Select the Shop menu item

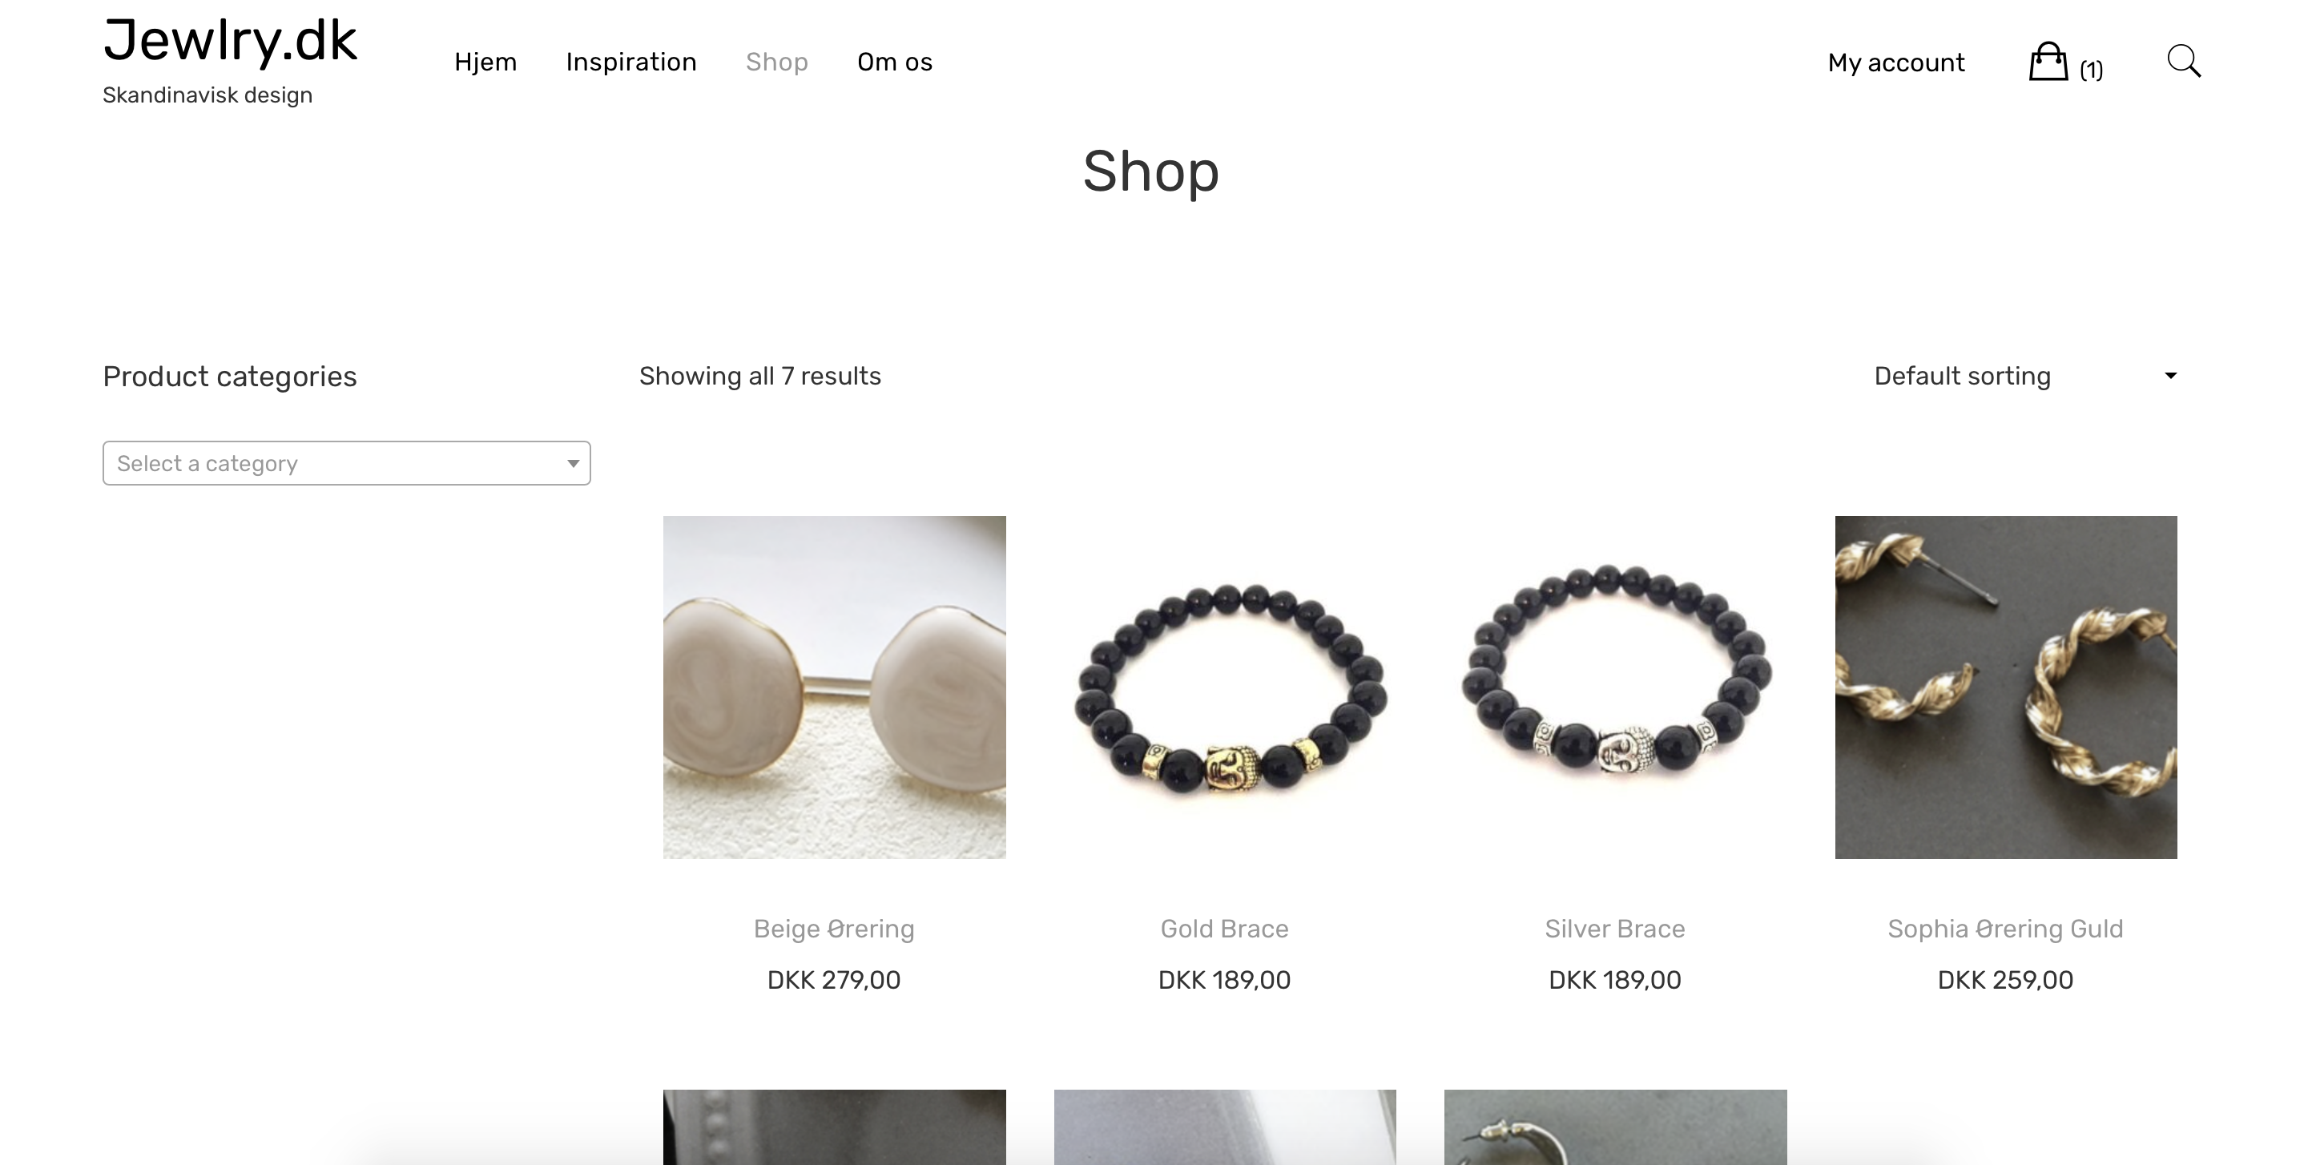point(776,62)
